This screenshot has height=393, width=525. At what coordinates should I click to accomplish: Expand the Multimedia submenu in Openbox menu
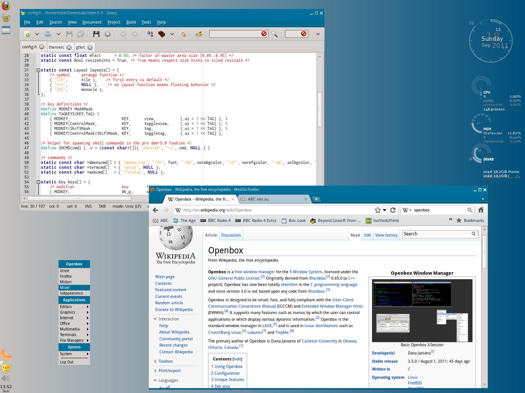[x=74, y=329]
